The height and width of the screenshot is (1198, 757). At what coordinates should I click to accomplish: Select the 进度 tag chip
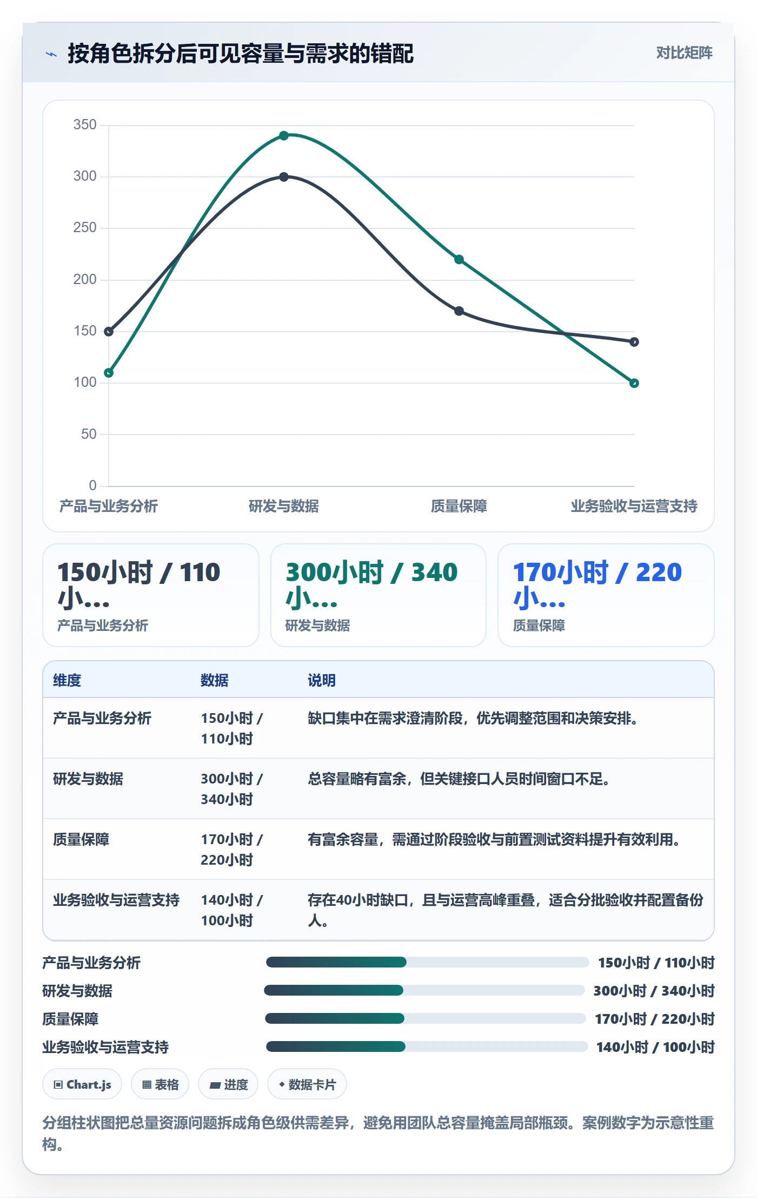coord(228,1084)
